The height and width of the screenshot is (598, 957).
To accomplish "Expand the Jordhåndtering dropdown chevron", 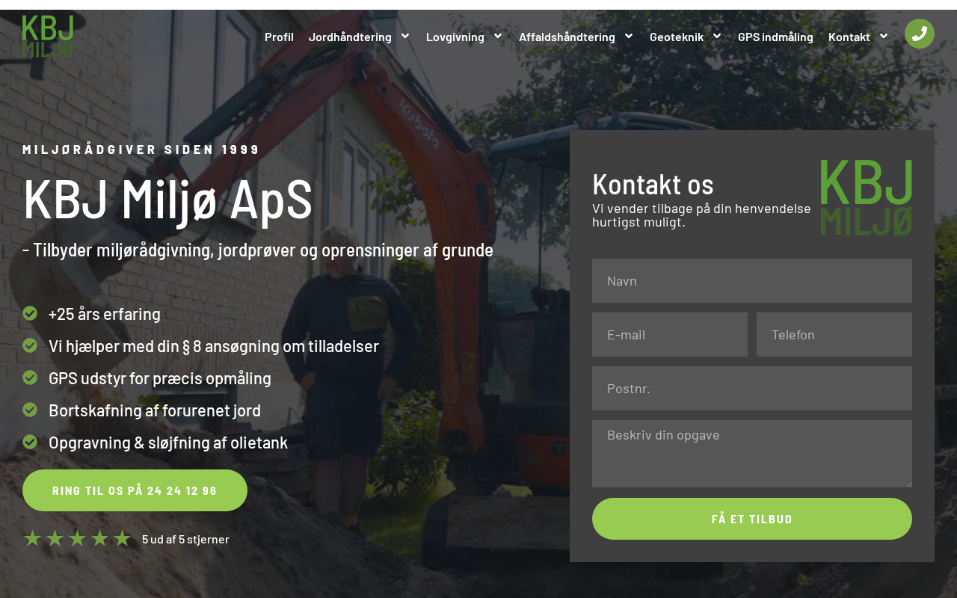I will point(405,36).
